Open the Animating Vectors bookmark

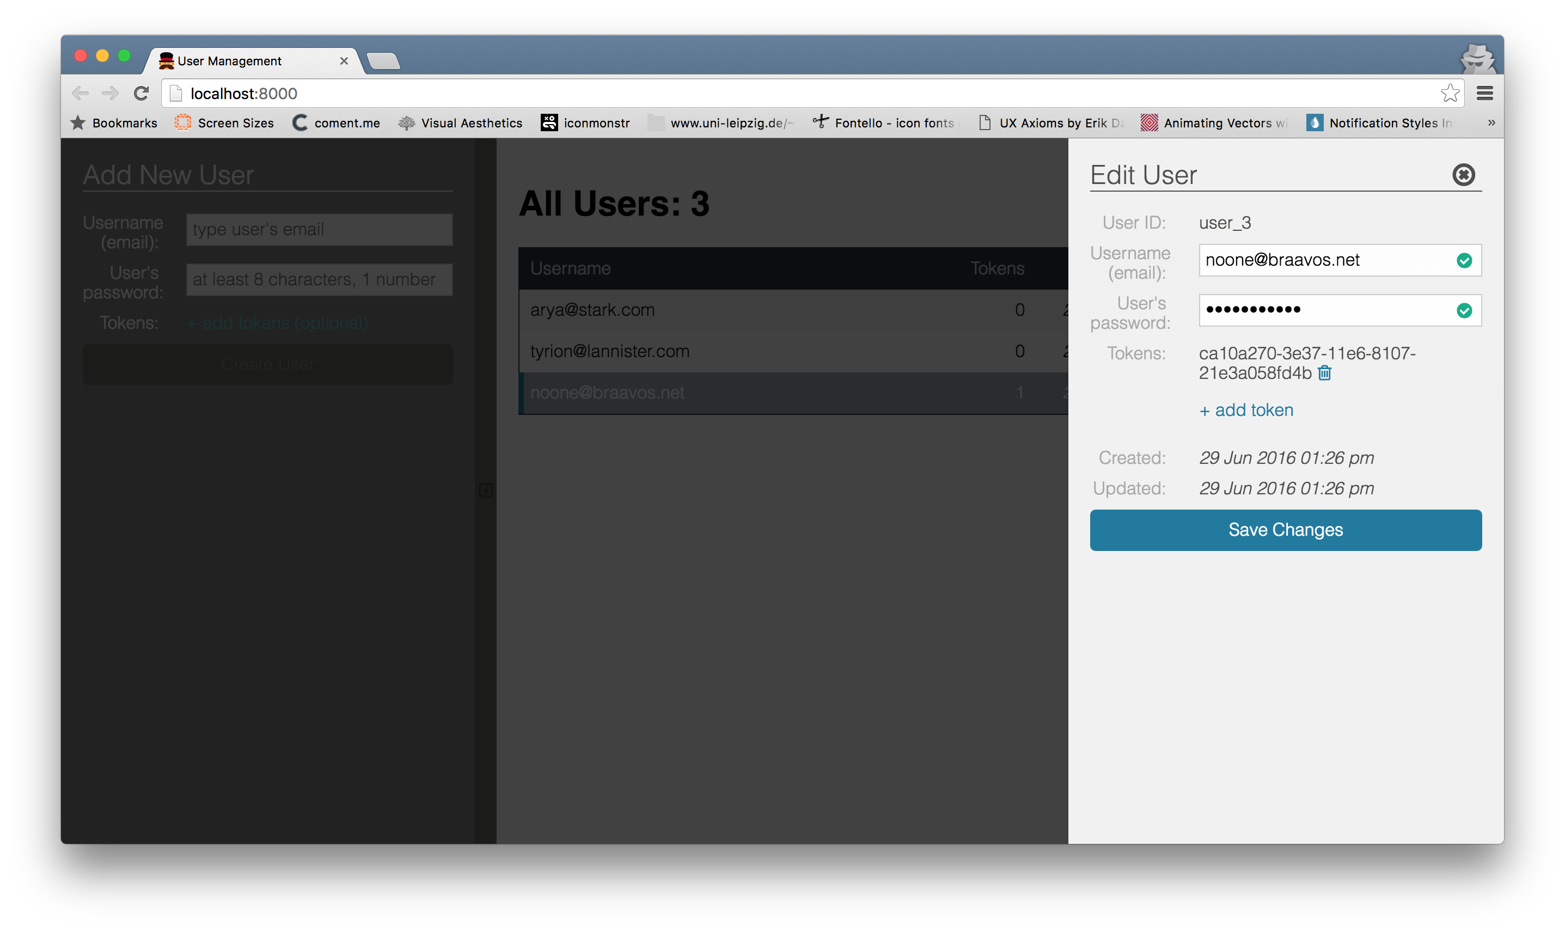pyautogui.click(x=1213, y=123)
